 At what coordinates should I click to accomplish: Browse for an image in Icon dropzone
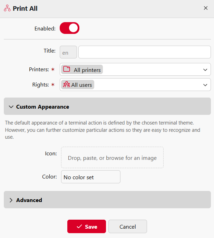(x=112, y=158)
